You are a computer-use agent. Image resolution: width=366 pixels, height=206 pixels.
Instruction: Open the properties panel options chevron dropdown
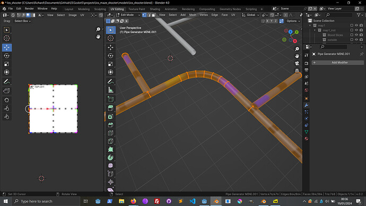click(362, 47)
